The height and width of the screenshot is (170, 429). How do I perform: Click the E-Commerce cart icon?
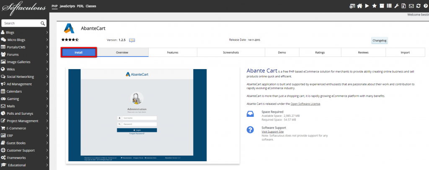[x=3, y=128]
